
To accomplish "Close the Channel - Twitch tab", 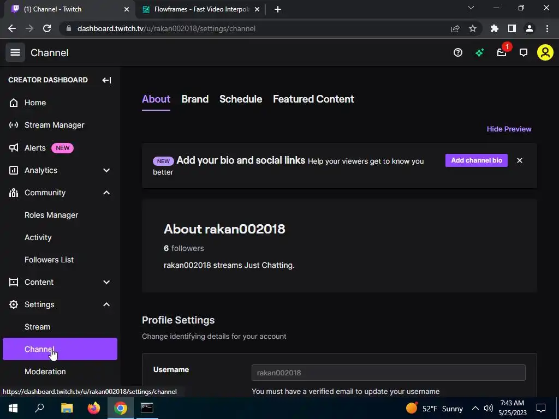I will click(x=127, y=9).
